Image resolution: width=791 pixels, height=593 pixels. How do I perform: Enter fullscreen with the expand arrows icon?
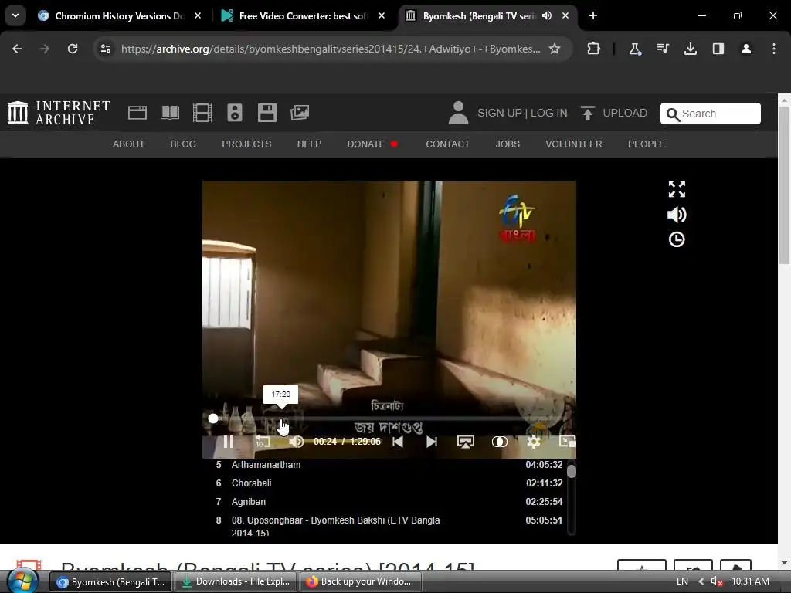tap(677, 189)
